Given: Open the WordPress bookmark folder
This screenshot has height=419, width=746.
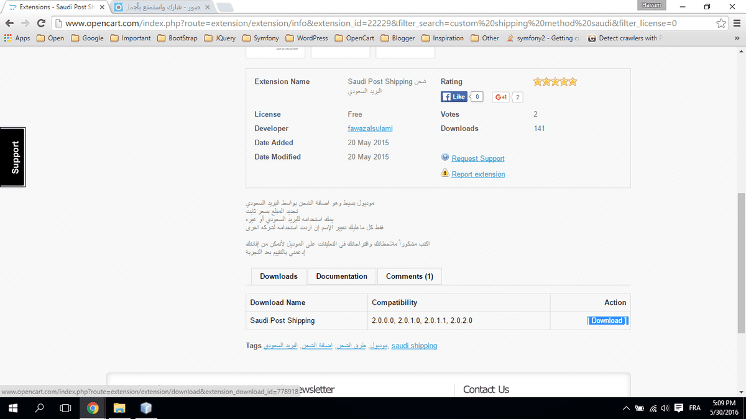Looking at the screenshot, I should click(x=306, y=38).
